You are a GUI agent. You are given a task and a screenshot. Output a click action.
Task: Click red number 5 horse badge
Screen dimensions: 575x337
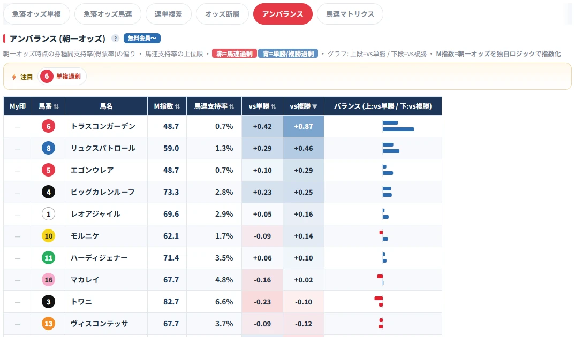(48, 170)
